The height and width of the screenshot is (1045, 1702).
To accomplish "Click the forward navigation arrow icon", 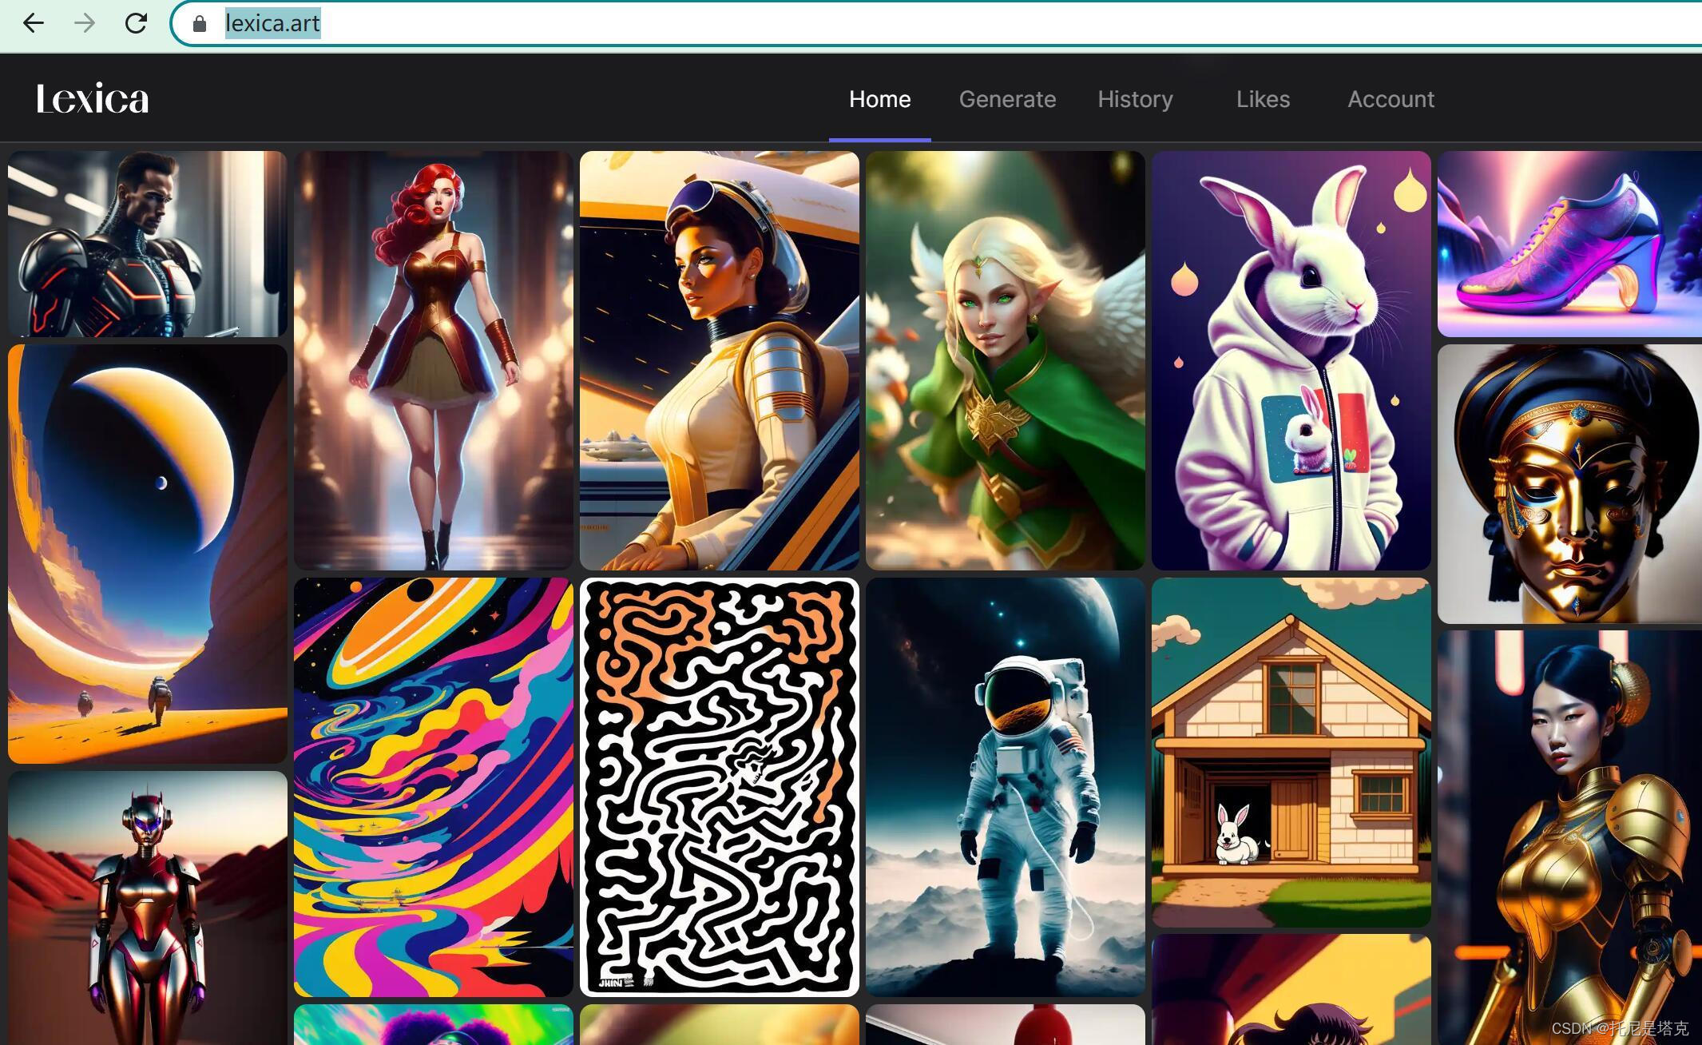I will point(83,23).
